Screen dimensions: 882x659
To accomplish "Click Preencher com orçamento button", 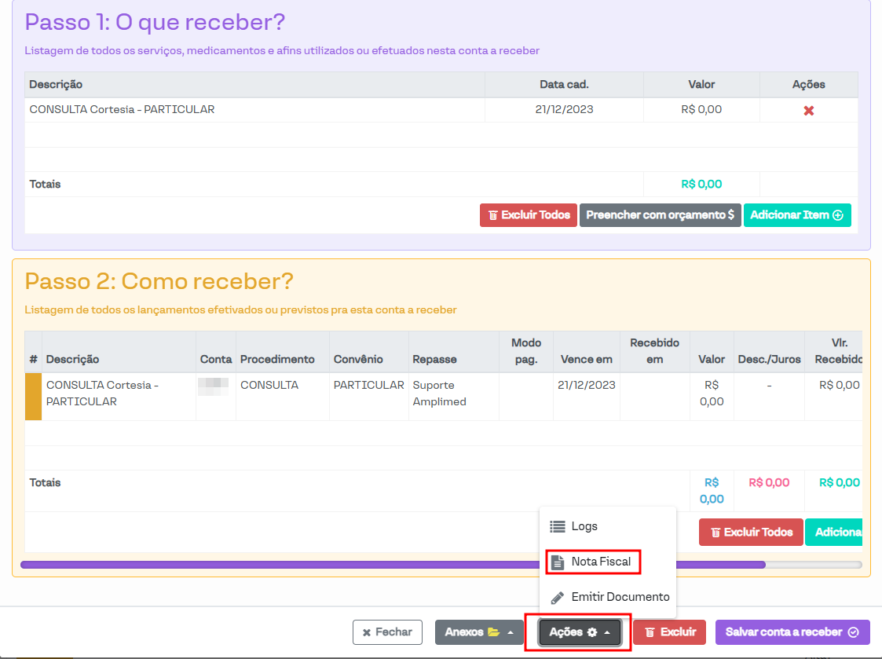I will click(660, 215).
